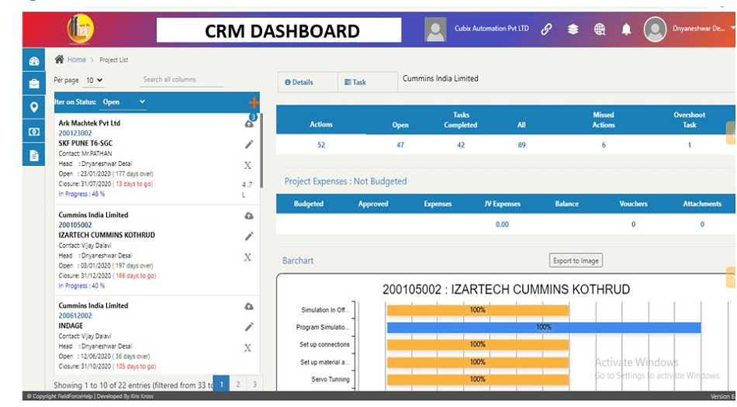
Task: Edit the SKF PUNE T6-SGC project pencil icon
Action: click(249, 145)
